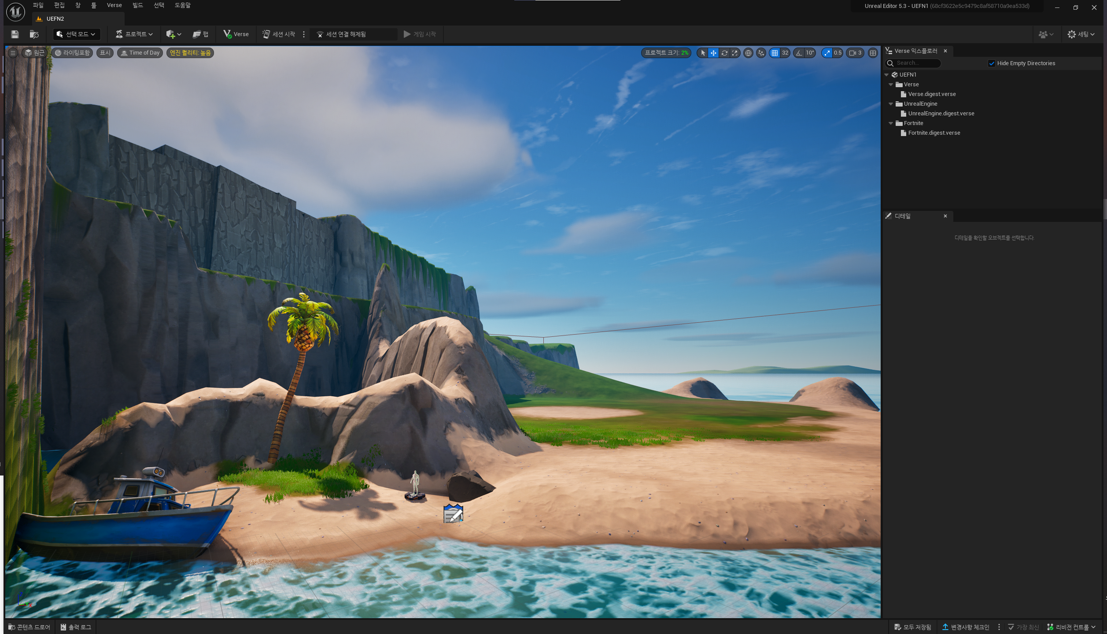Click the Verse compile button

click(x=236, y=34)
